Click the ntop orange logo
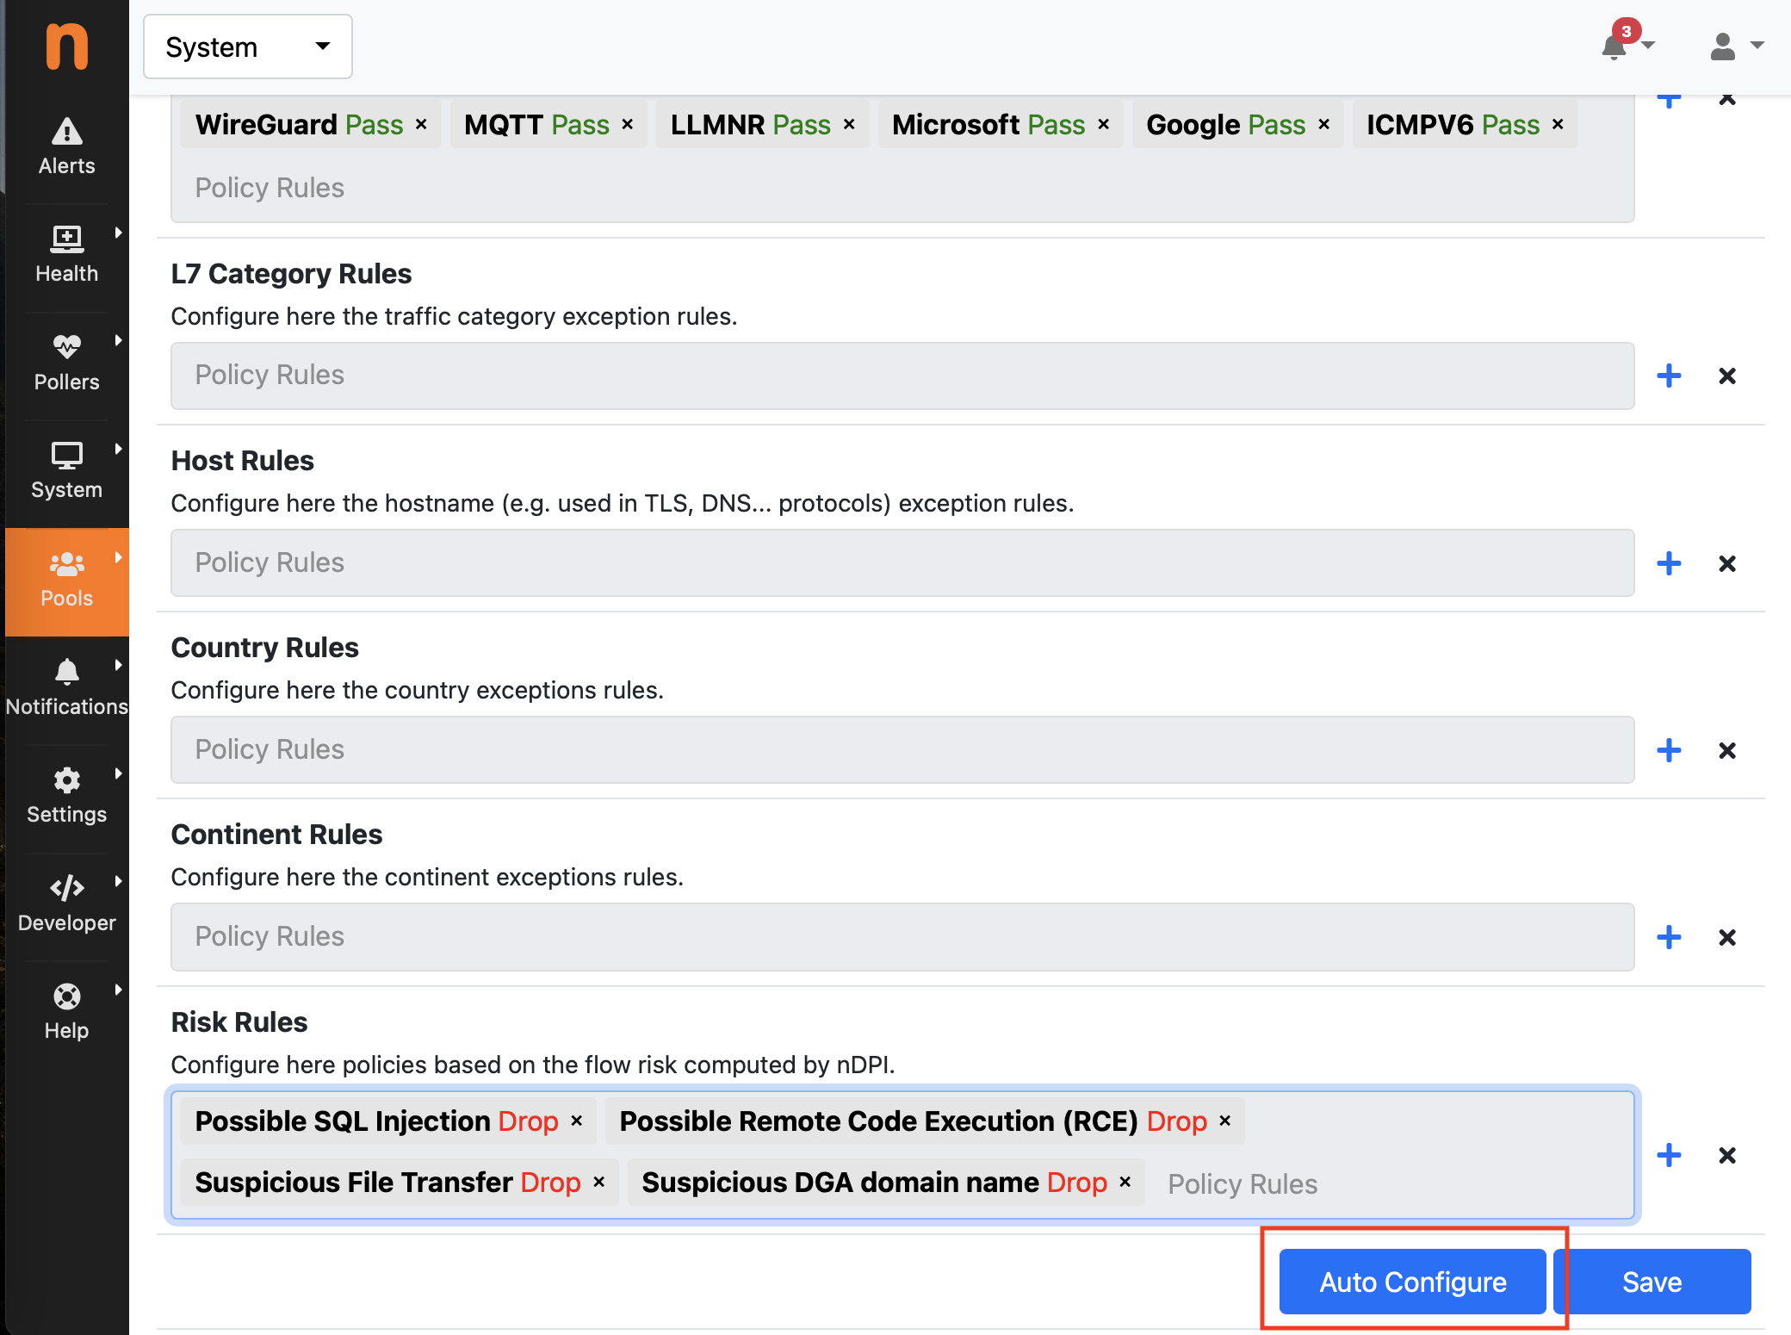This screenshot has height=1335, width=1791. (67, 47)
